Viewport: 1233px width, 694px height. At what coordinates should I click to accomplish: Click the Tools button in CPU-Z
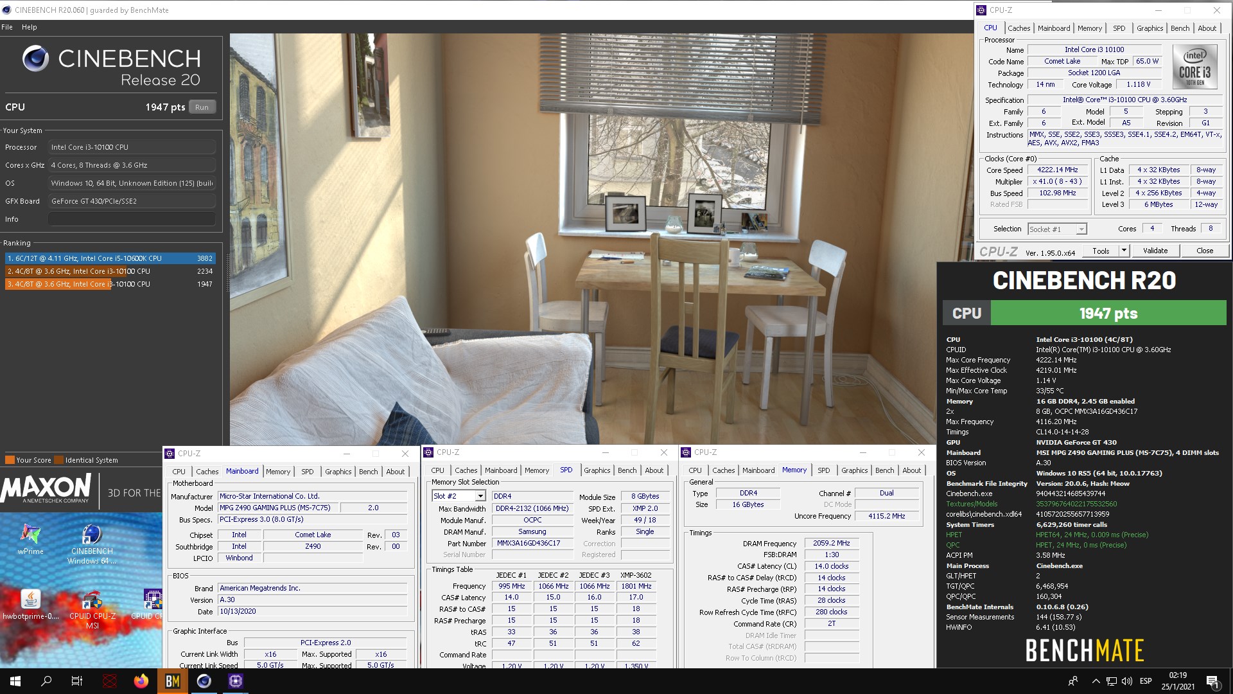1101,251
